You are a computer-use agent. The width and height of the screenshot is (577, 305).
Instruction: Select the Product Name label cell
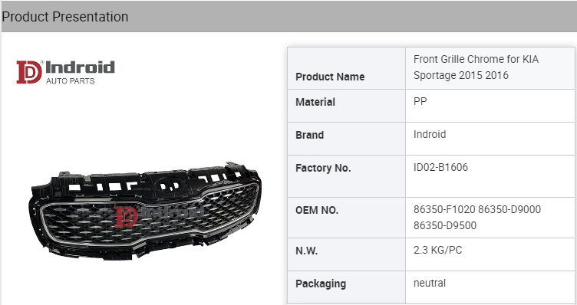(x=346, y=68)
